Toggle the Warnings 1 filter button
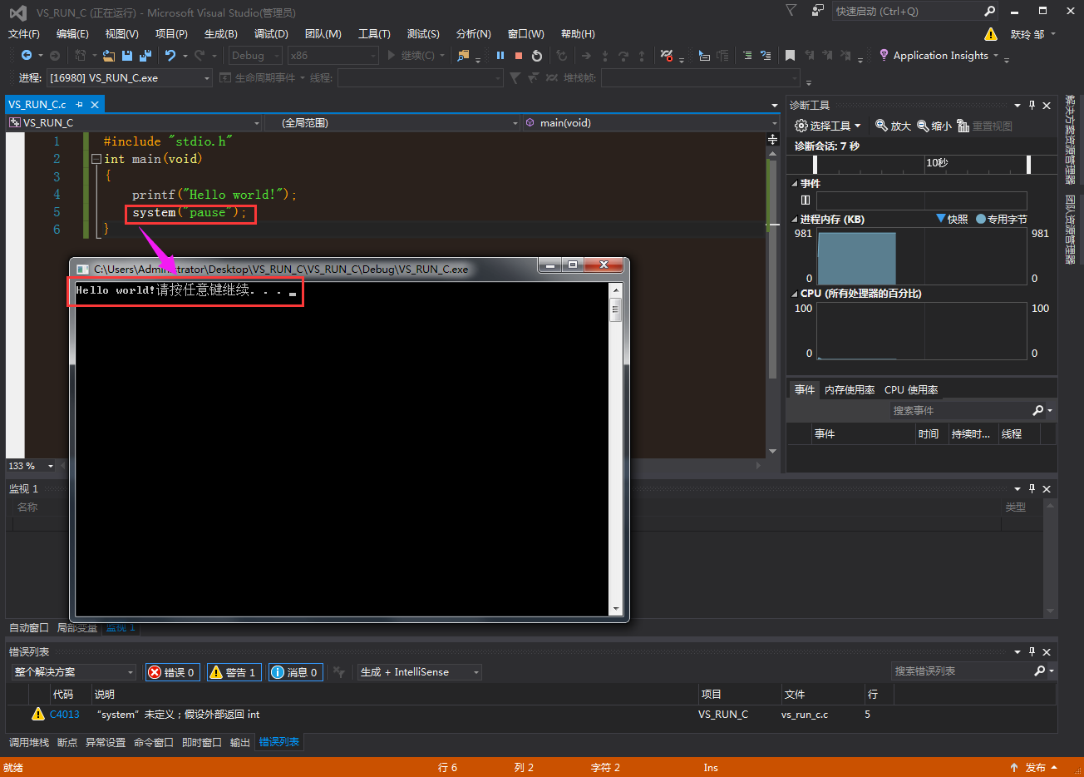Screen dimensions: 1084x777 point(234,672)
